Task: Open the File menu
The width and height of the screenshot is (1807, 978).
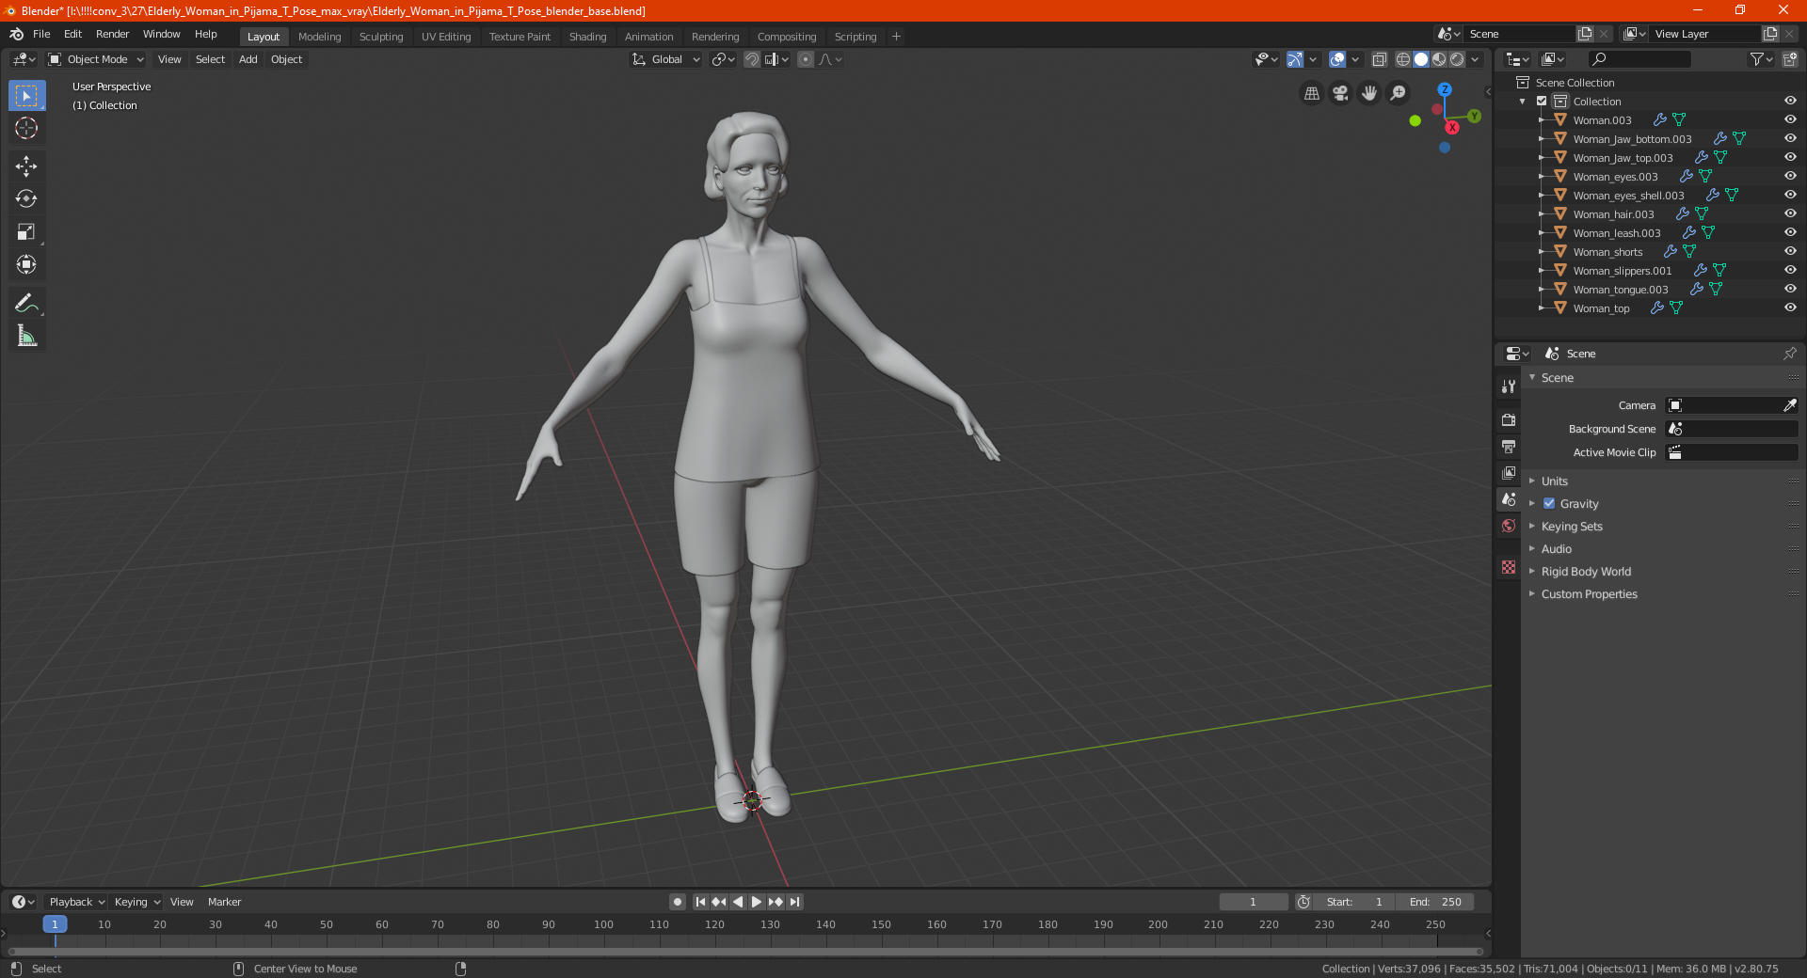Action: click(x=41, y=34)
